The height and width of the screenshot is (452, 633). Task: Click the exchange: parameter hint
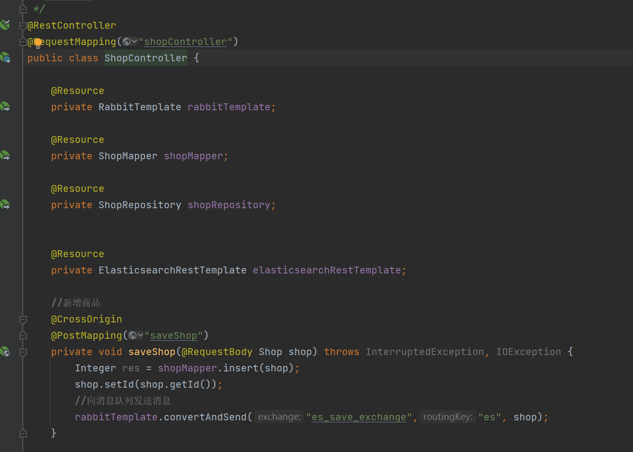coord(279,417)
